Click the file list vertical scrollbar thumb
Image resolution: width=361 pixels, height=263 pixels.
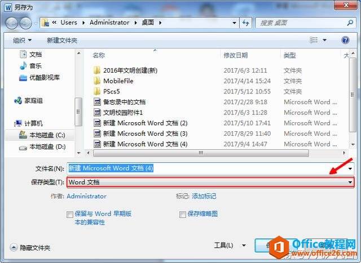coord(353,95)
